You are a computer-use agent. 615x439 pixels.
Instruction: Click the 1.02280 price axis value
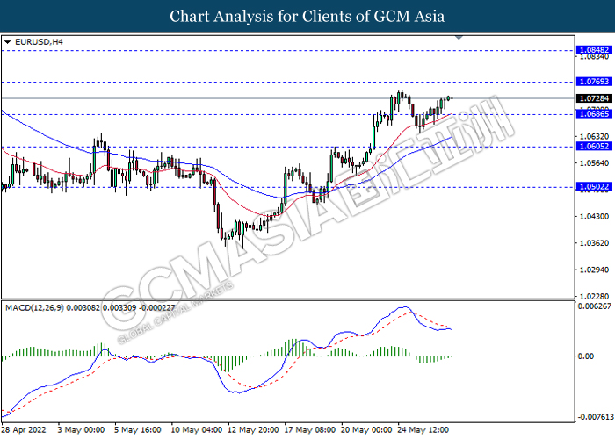coord(594,297)
